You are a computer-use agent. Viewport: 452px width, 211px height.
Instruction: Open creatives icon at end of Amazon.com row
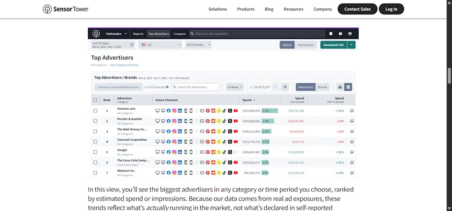352,111
